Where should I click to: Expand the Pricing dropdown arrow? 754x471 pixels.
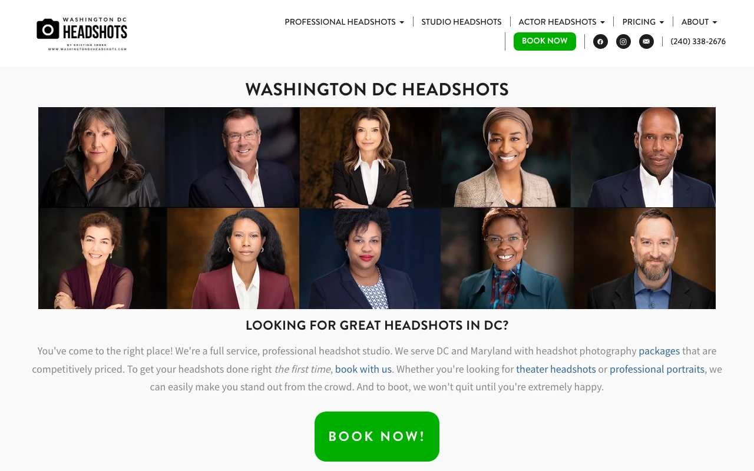pyautogui.click(x=662, y=22)
